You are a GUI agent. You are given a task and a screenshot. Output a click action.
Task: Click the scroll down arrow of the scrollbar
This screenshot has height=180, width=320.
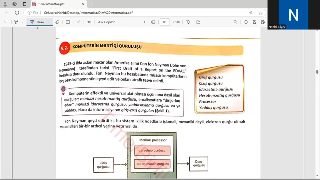[317, 175]
